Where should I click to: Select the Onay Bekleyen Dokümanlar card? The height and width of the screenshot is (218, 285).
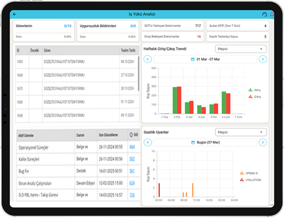172,37
